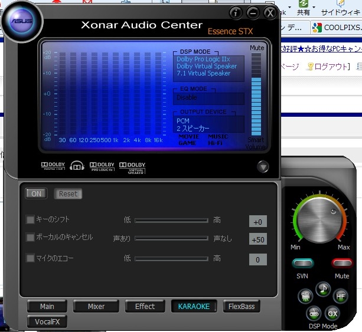Viewport: 362px width, 332px height.
Task: Click the GAME label on display
Action: pos(187,143)
